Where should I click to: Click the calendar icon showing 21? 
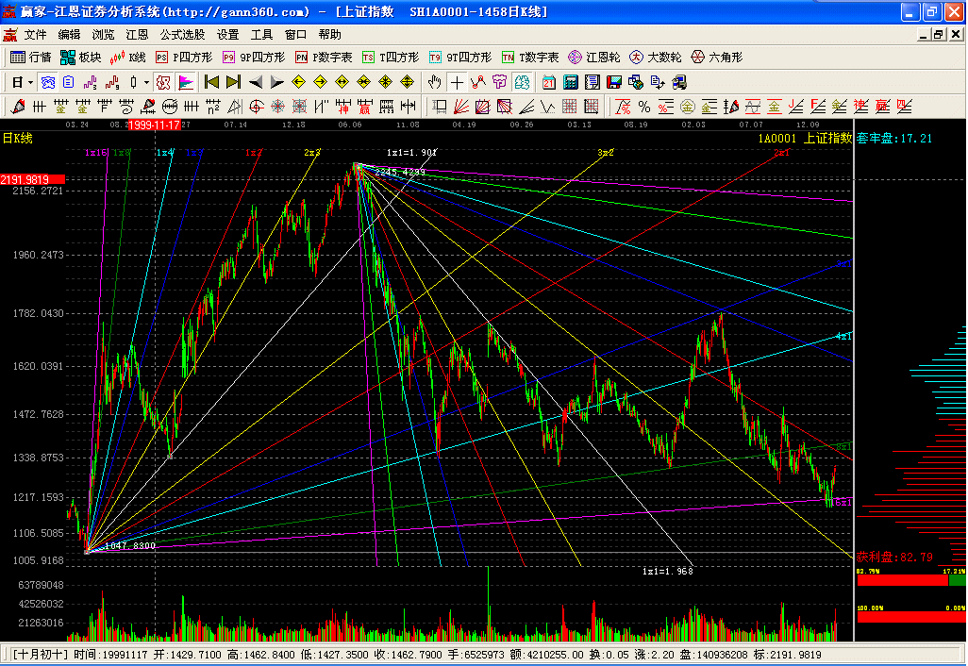click(x=548, y=82)
